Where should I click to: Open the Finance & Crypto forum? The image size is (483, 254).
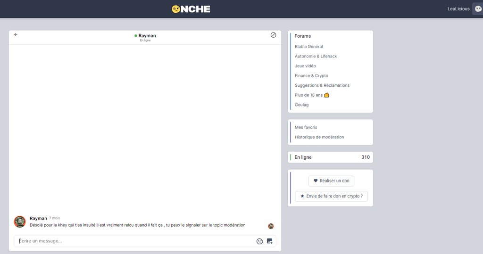pos(311,76)
